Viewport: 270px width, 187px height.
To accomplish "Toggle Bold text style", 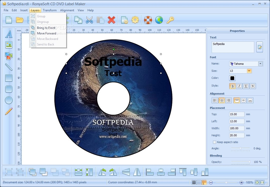I will point(232,86).
